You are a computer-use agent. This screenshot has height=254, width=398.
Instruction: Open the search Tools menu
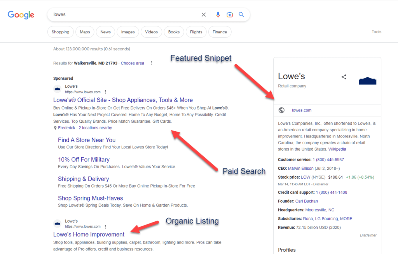pos(376,32)
